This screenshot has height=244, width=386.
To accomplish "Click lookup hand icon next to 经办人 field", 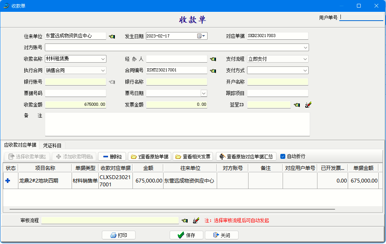I will (213, 59).
